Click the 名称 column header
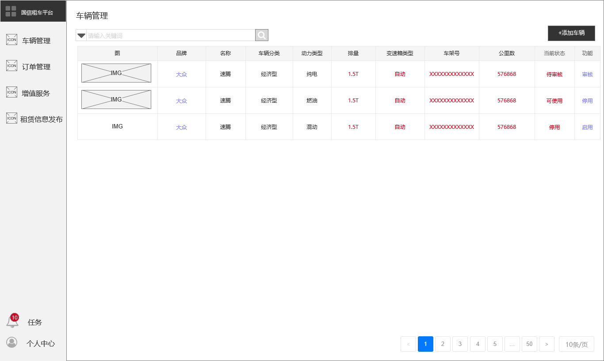The height and width of the screenshot is (361, 604). [x=226, y=53]
